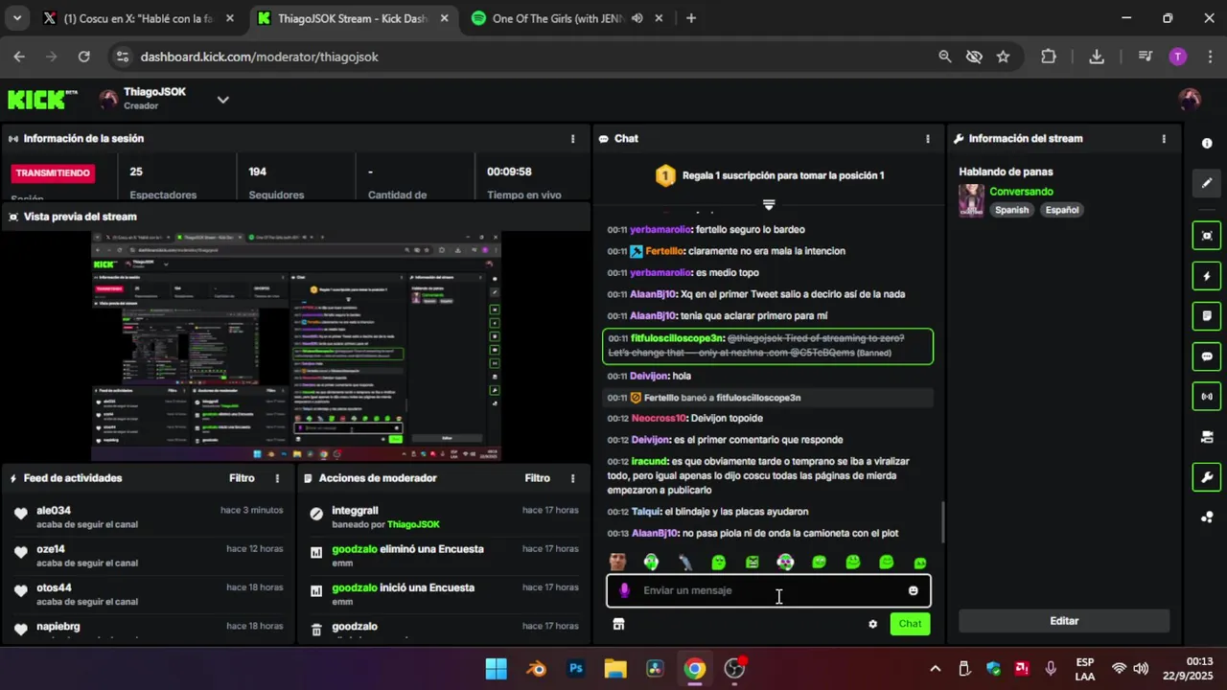Click the Conversando category link
This screenshot has height=690, width=1227.
[1021, 192]
